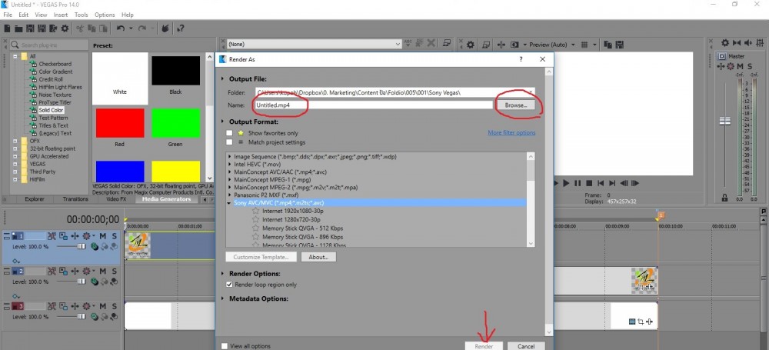Mute video track 3

click(103, 306)
